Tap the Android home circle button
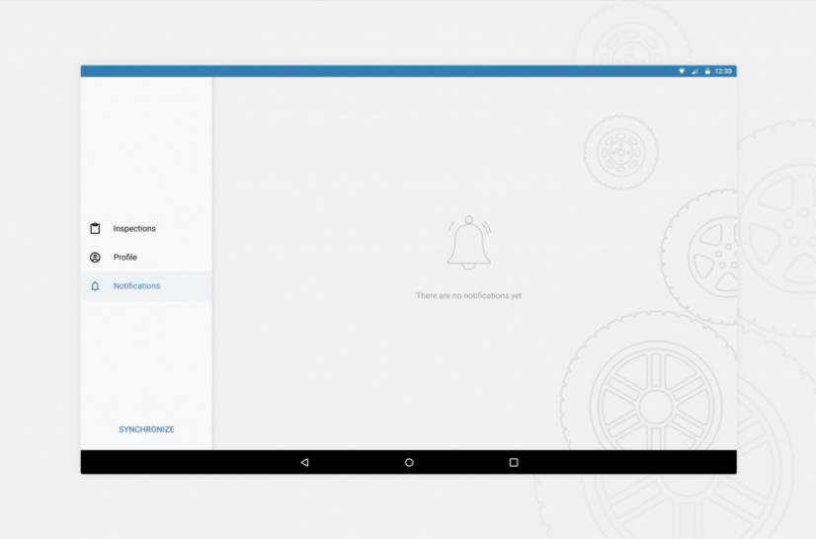The image size is (816, 539). tap(409, 462)
